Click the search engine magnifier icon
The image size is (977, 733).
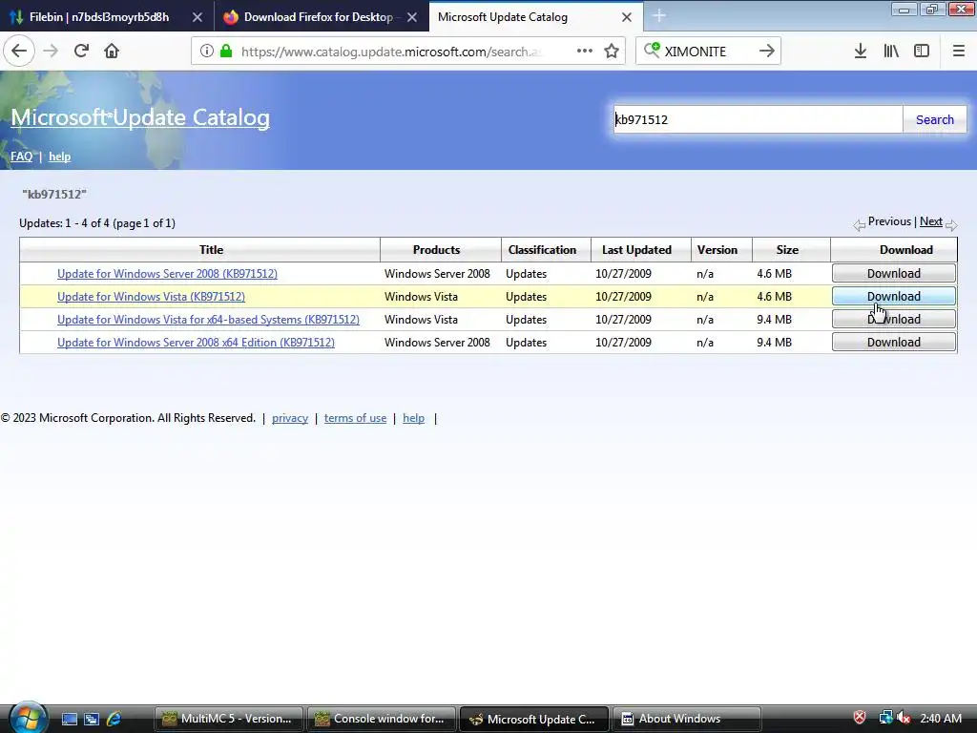[651, 50]
